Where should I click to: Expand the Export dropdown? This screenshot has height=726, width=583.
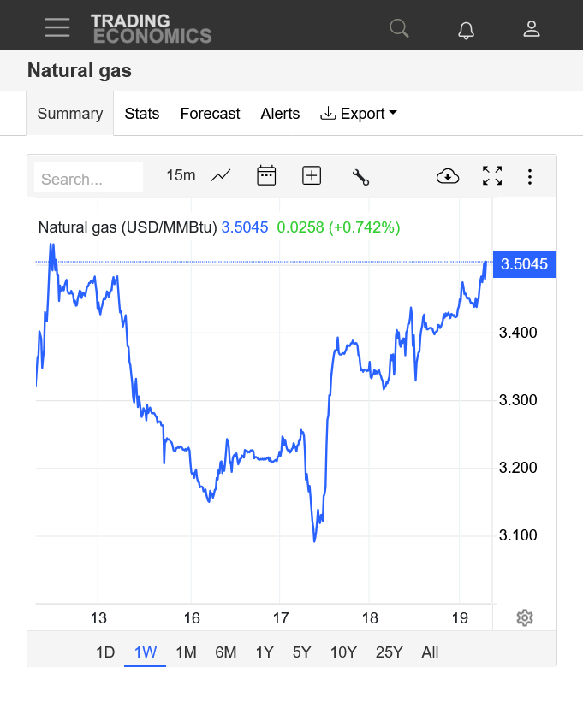[x=359, y=114]
